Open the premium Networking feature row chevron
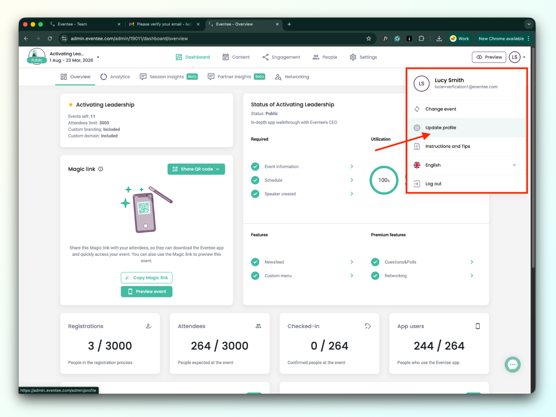 click(472, 276)
